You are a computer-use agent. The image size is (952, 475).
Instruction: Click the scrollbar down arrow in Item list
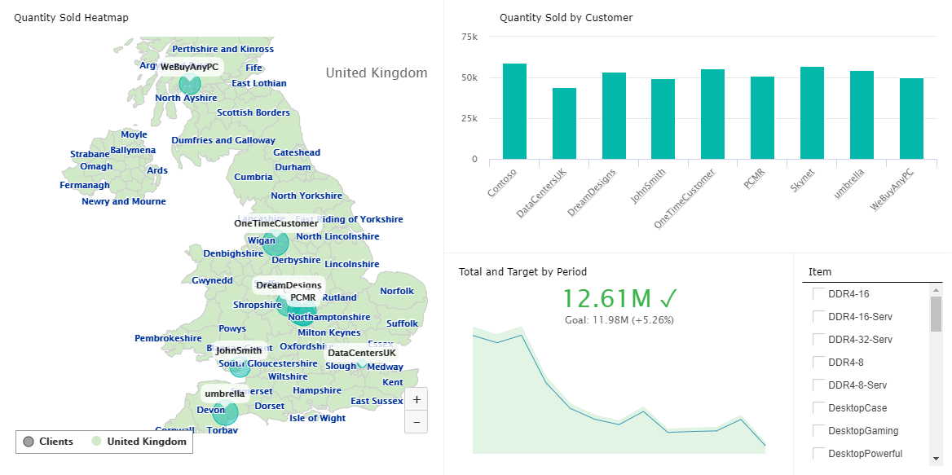pos(934,460)
